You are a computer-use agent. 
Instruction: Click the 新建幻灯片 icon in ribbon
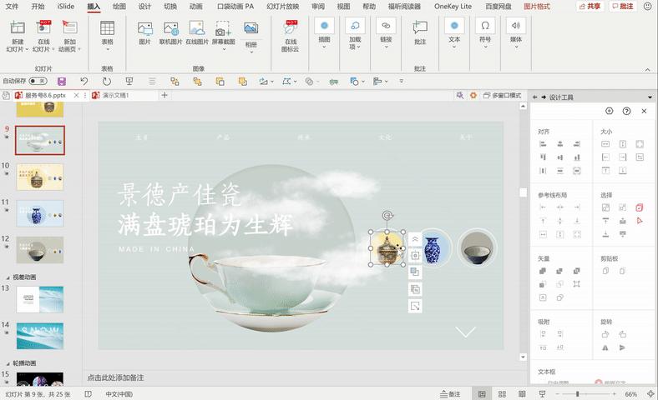(18, 27)
